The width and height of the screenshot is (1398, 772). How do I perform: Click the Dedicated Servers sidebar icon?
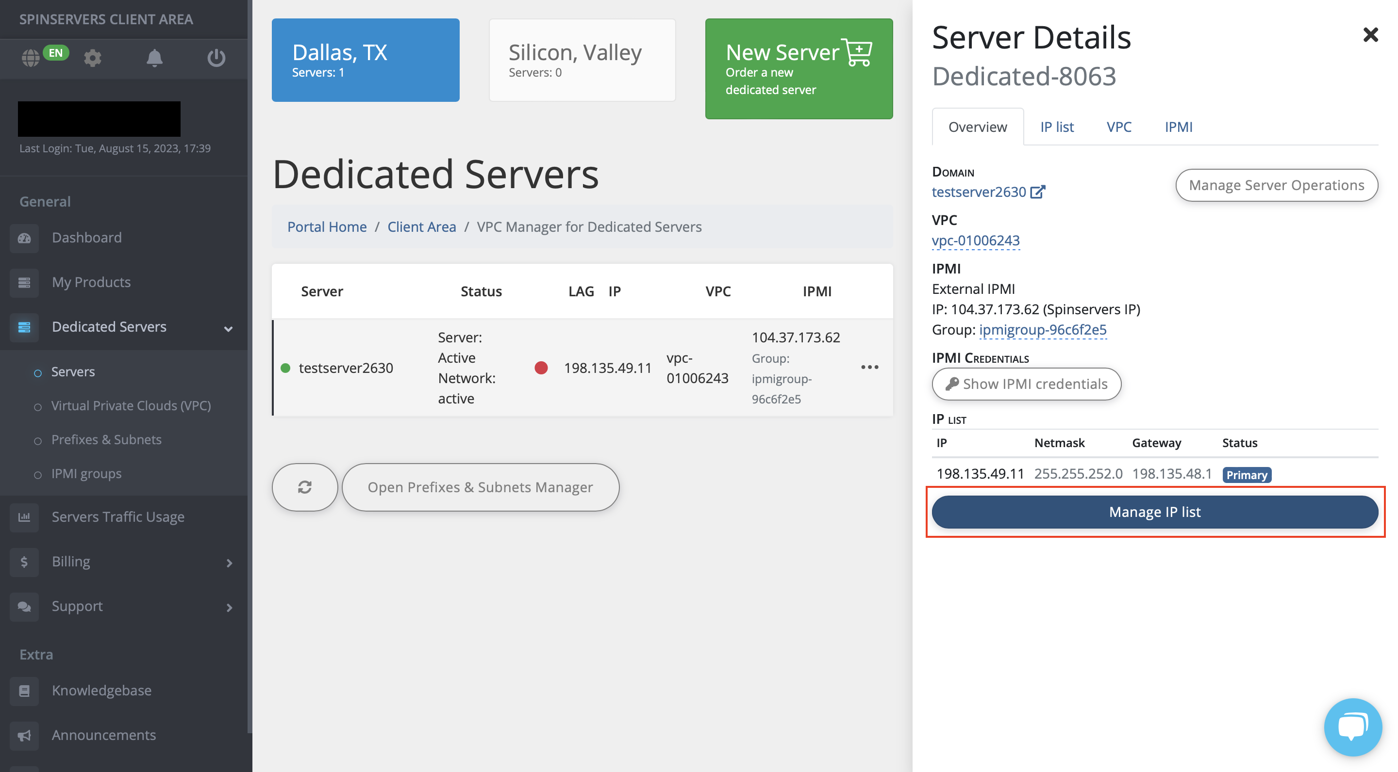[24, 327]
